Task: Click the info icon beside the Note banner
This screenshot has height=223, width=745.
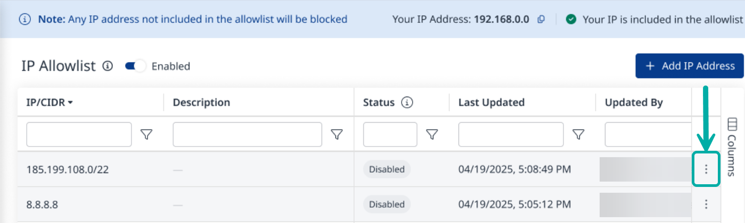Action: point(24,20)
